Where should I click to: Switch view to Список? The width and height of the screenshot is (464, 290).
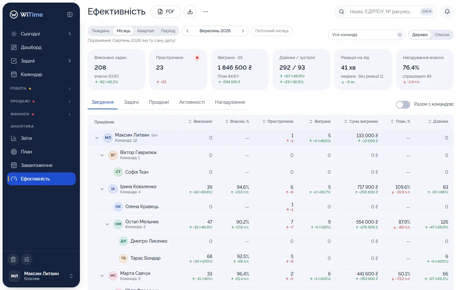point(442,35)
